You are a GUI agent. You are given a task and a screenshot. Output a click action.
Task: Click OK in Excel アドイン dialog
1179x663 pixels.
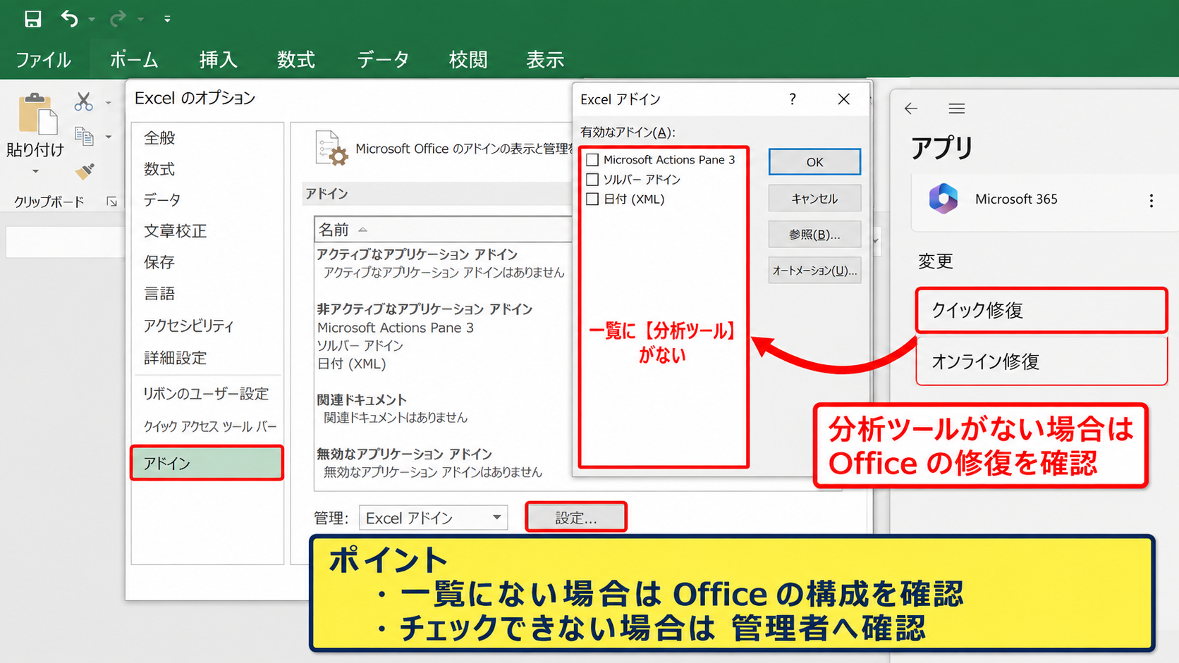tap(814, 162)
